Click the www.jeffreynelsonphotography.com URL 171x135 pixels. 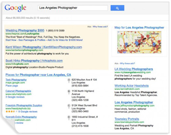(134, 106)
